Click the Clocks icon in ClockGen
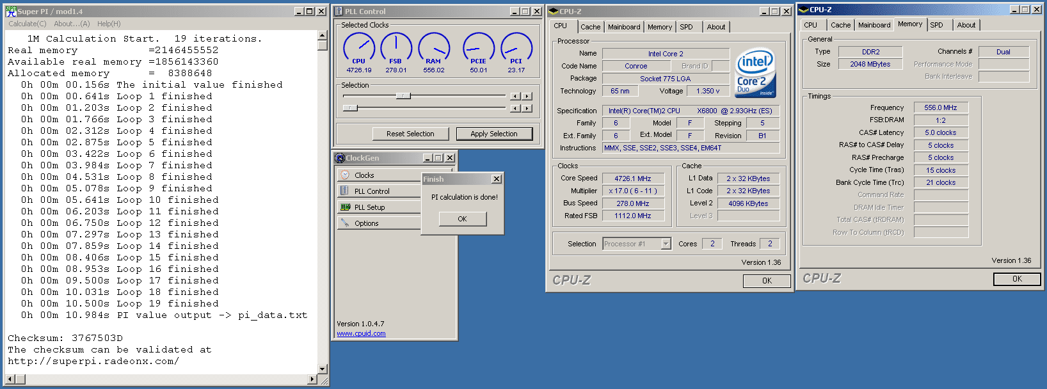The height and width of the screenshot is (389, 1047). coord(345,175)
